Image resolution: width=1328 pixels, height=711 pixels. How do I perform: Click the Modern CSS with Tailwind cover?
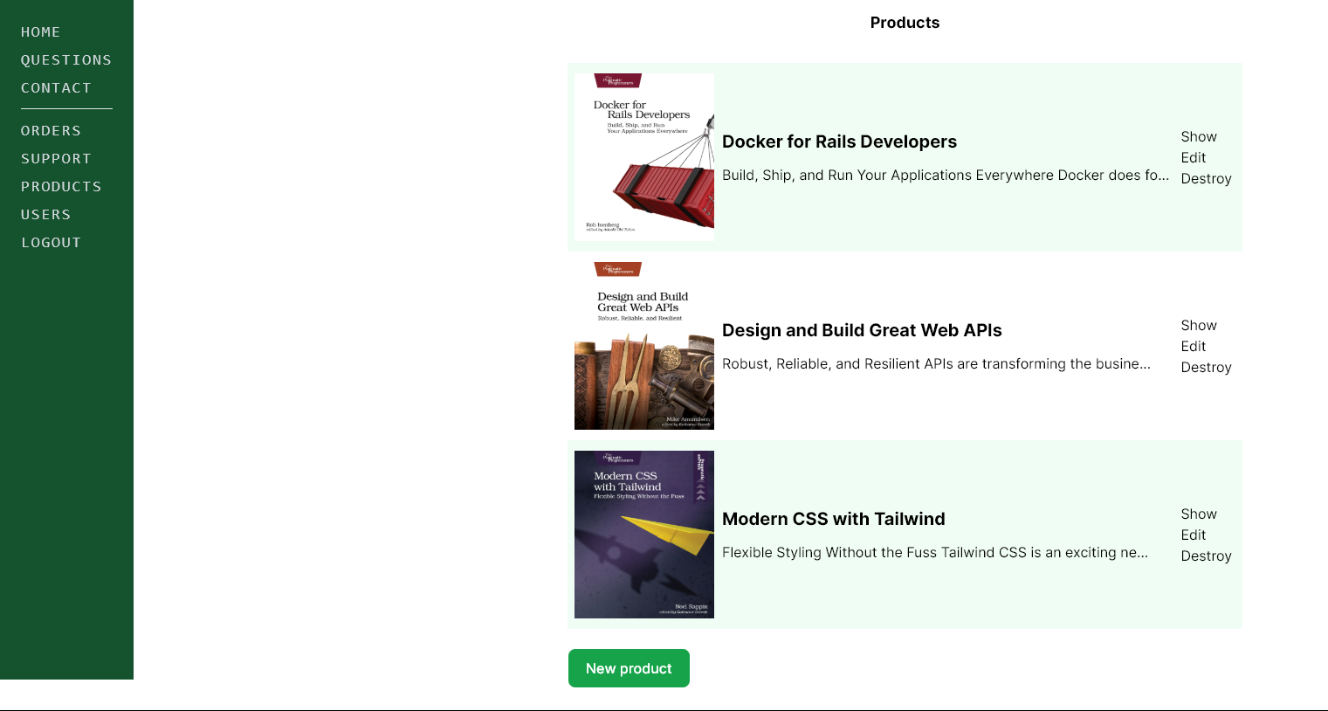pos(643,535)
